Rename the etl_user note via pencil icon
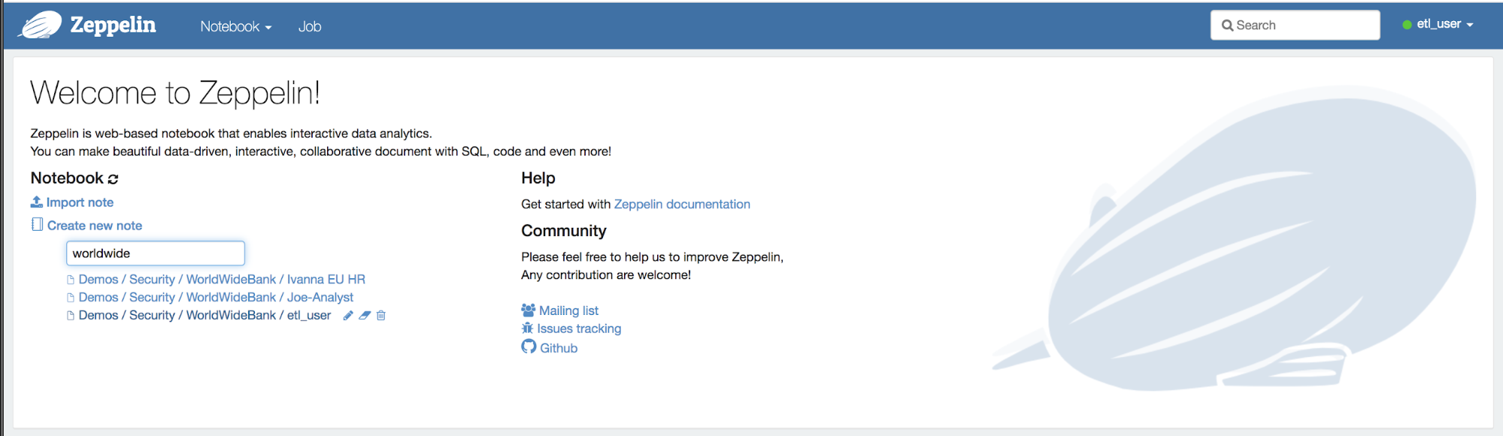 coord(348,316)
